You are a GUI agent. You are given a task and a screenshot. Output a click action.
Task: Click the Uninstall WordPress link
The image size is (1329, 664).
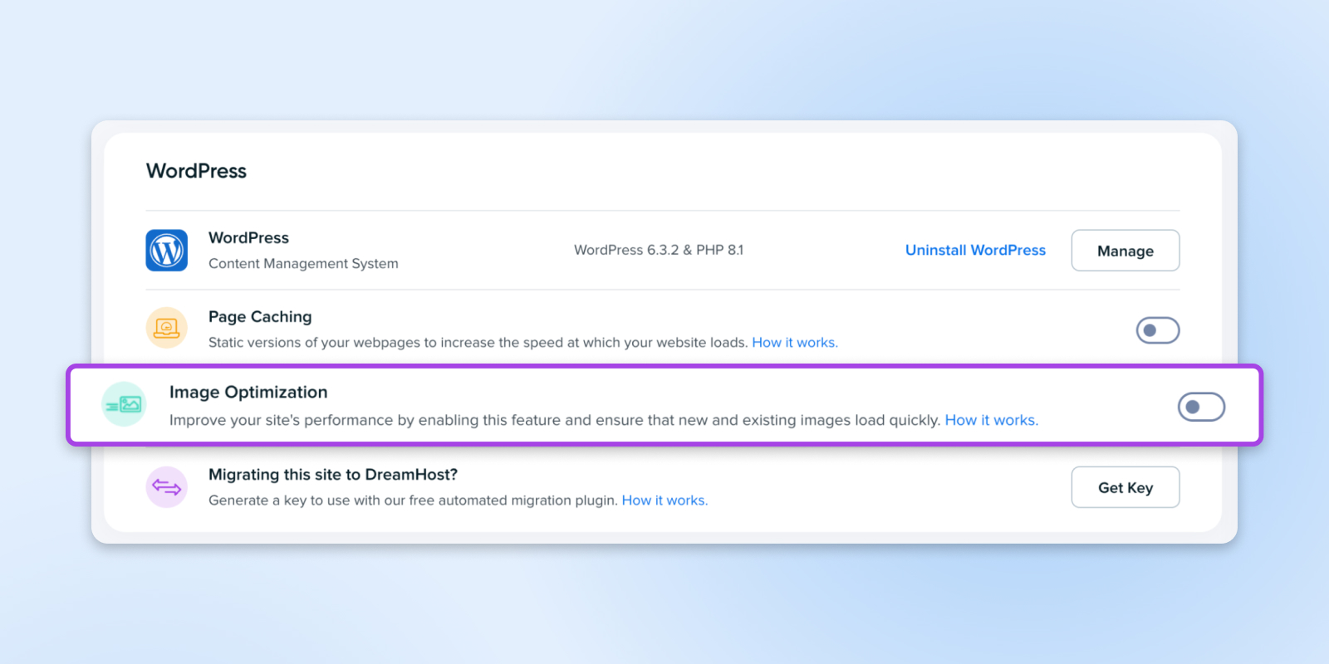tap(975, 251)
